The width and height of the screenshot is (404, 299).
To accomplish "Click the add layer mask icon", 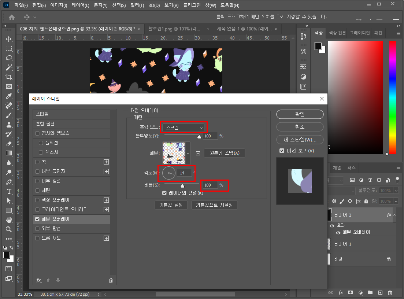I will (x=350, y=292).
